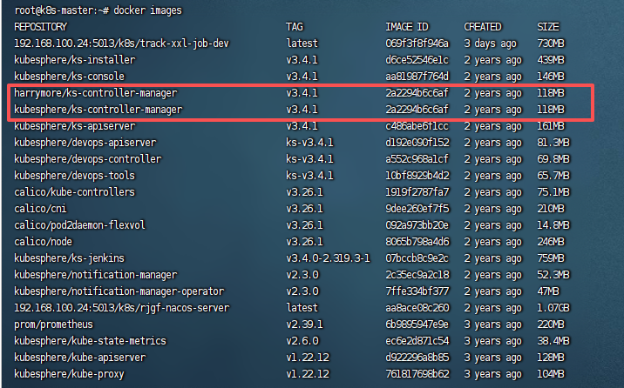
Task: Click image ID ec6e2d871c54
Action: click(417, 341)
